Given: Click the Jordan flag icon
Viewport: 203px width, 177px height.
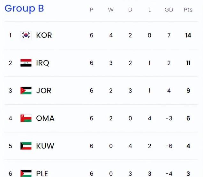Looking at the screenshot, I should pos(26,91).
